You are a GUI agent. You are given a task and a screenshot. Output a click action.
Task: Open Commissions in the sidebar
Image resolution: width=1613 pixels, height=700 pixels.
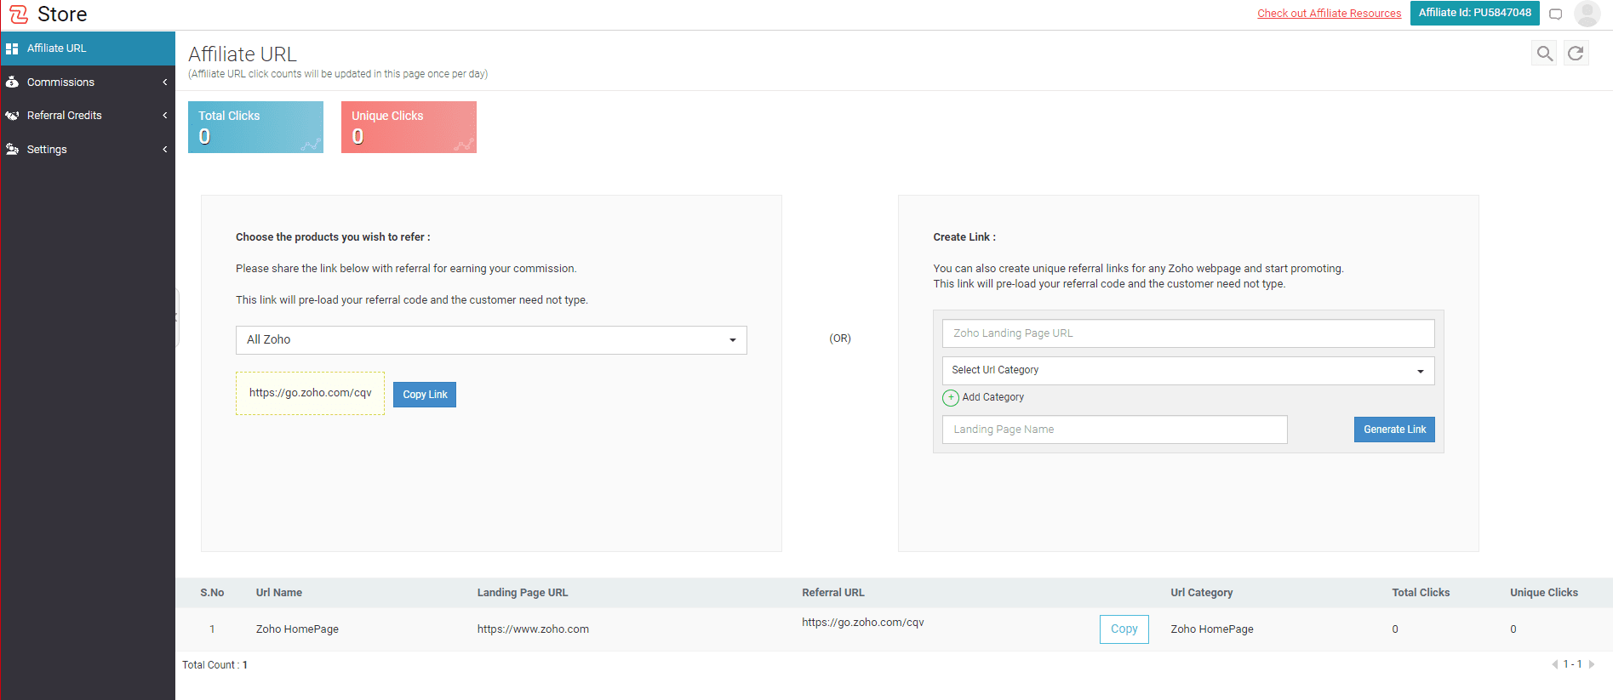88,83
